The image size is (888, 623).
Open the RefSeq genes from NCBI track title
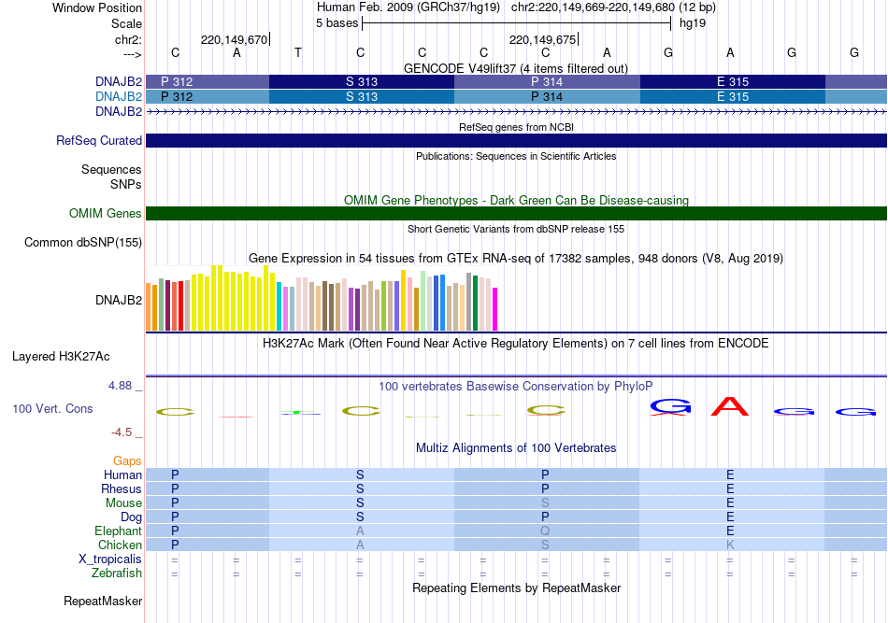tap(516, 127)
